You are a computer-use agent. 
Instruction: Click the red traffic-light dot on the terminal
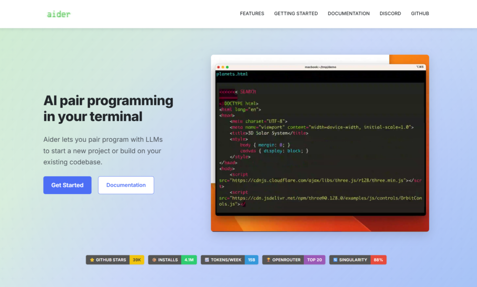(x=218, y=67)
